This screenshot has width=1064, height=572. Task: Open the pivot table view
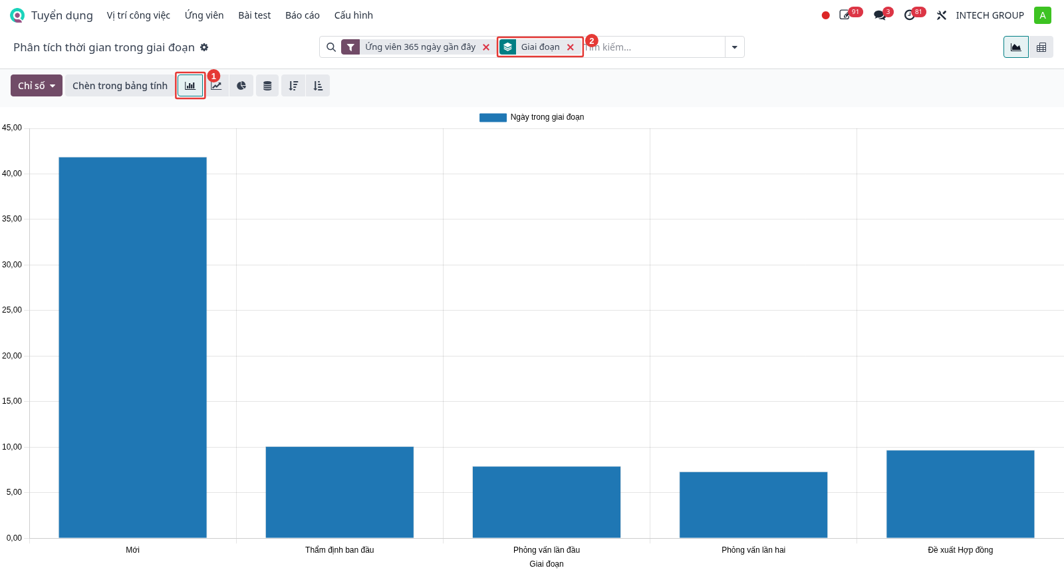(x=1041, y=47)
